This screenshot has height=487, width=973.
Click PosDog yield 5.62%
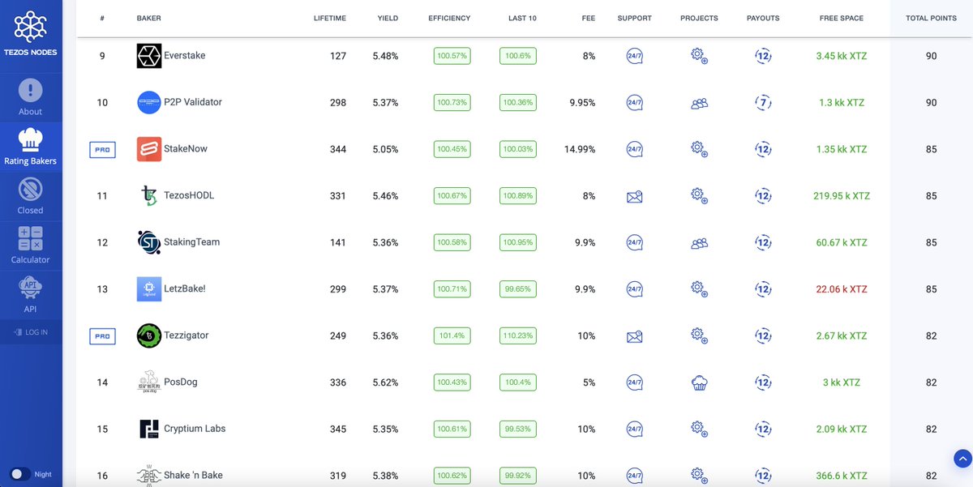385,382
